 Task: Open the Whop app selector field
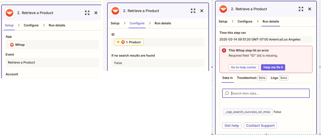click(x=52, y=45)
